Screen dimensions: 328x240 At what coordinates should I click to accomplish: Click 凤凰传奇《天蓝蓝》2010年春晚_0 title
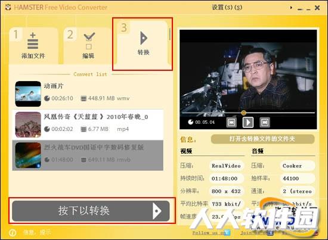point(96,117)
